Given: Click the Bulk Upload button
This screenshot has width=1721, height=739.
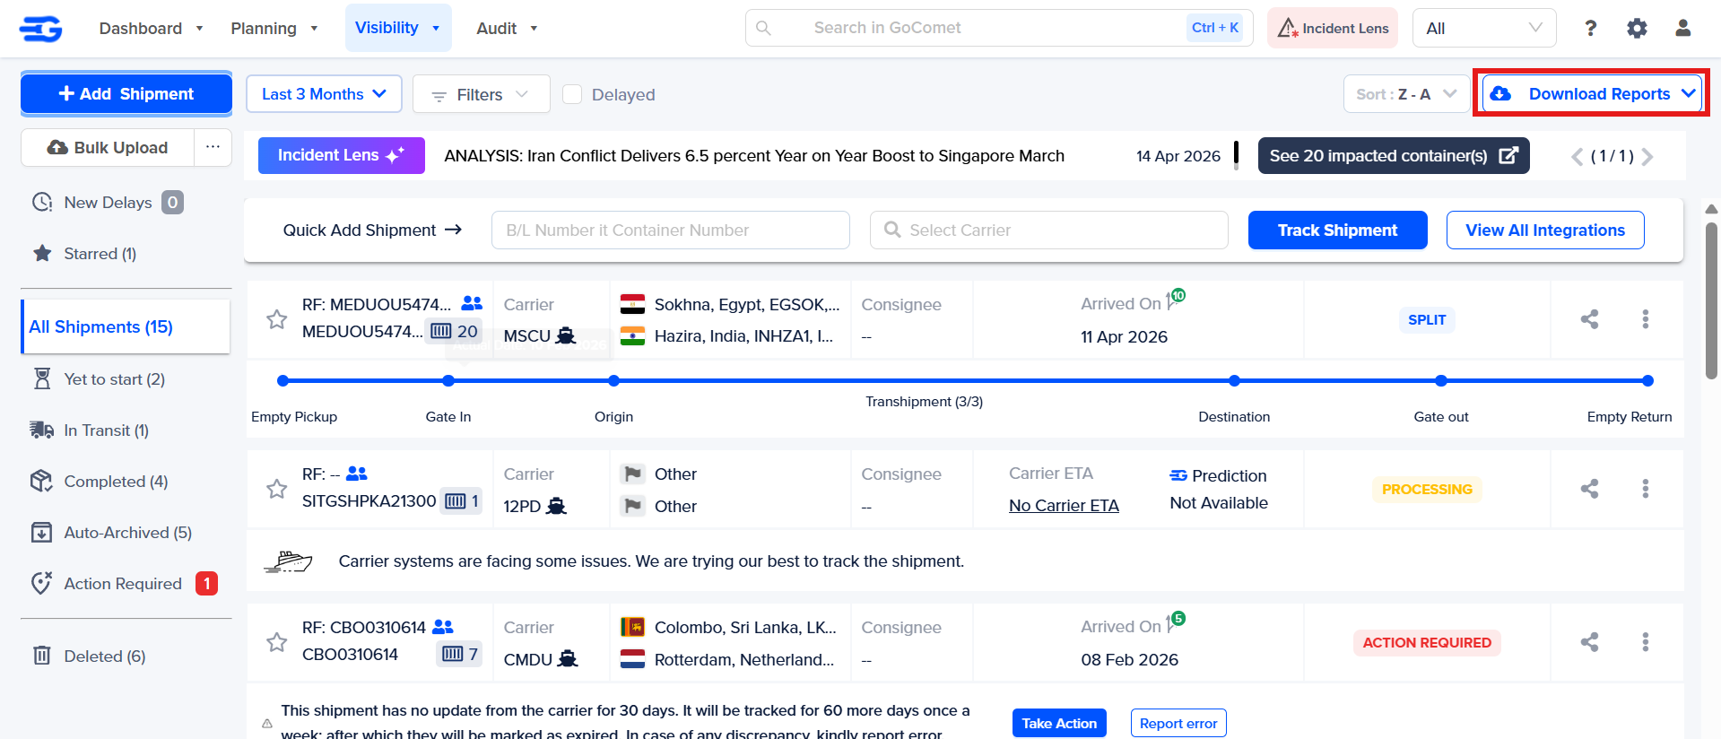Looking at the screenshot, I should tap(108, 147).
